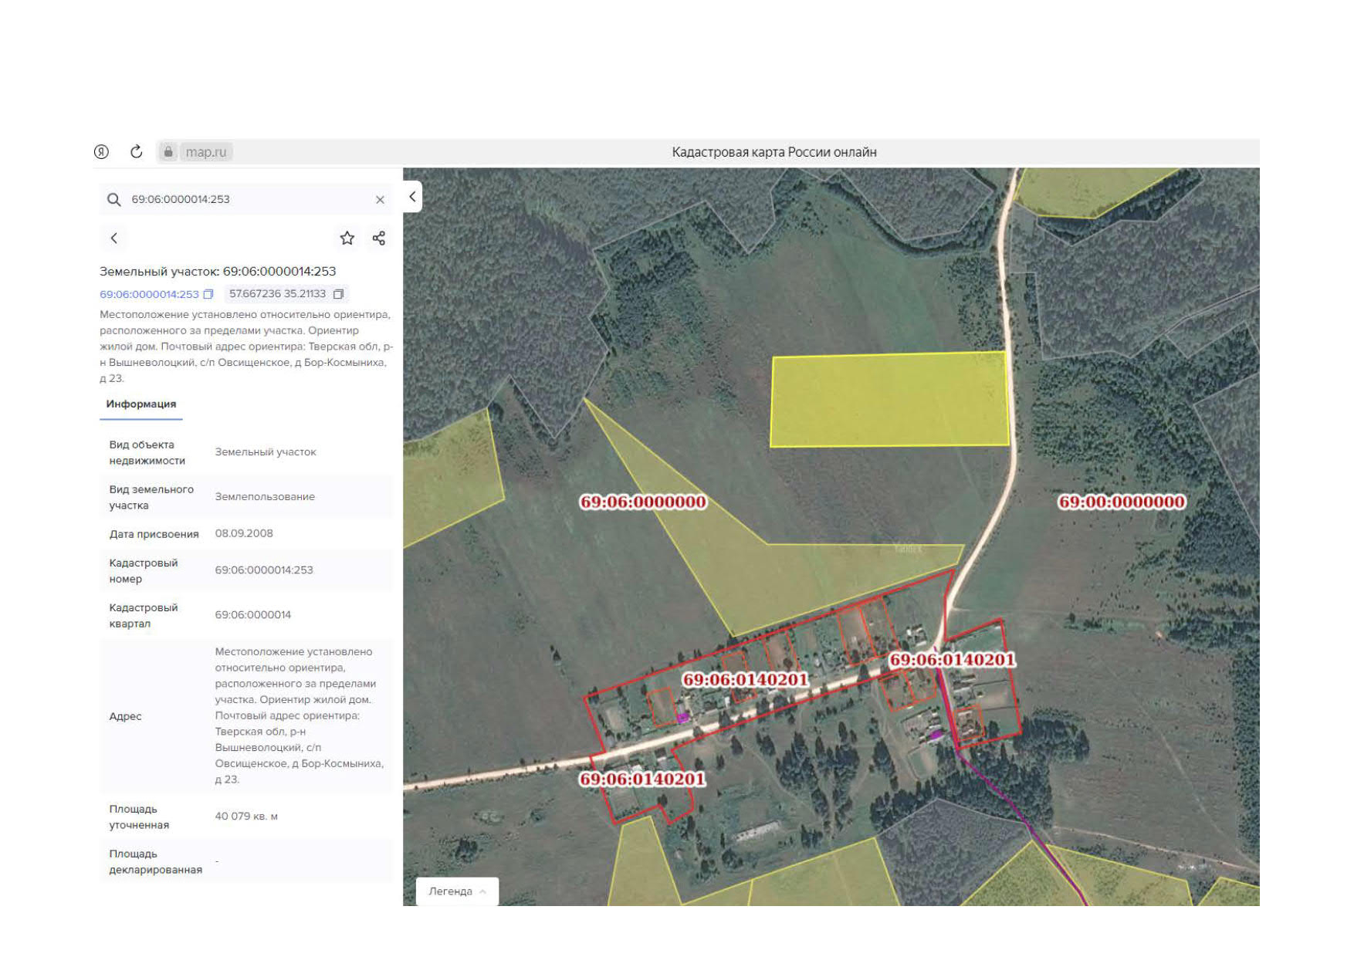Clear the search with the X icon
Viewport: 1354px width, 957px height.
coord(380,200)
